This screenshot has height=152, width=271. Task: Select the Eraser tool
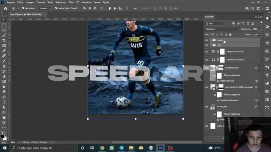point(4,76)
